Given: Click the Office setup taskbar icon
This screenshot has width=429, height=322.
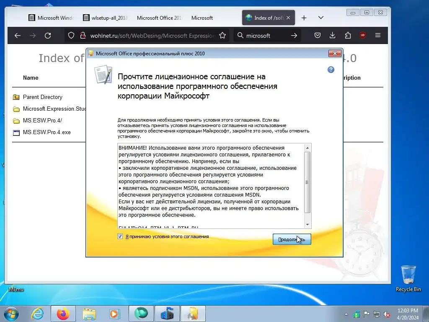Looking at the screenshot, I should pyautogui.click(x=193, y=314).
